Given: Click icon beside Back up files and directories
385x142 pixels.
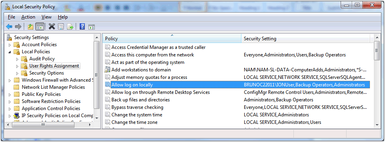Looking at the screenshot, I should click(x=107, y=100).
